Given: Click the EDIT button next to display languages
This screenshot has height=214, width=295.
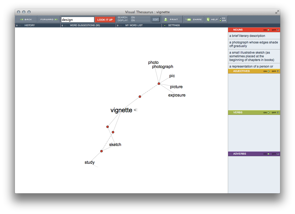Looking at the screenshot, I should [155, 19].
